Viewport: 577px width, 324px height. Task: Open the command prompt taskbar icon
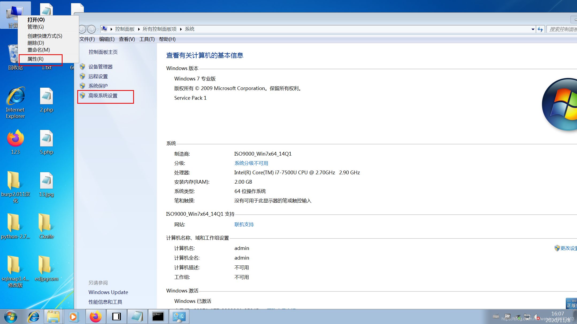click(x=158, y=317)
